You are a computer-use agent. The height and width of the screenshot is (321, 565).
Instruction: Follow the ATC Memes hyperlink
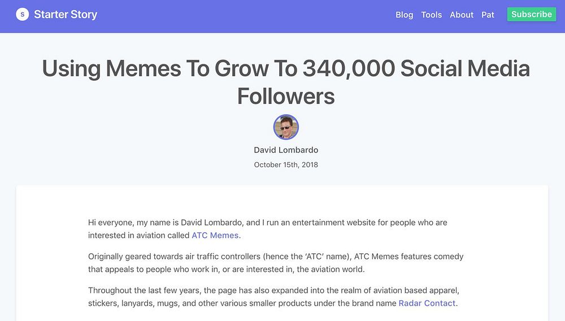click(x=215, y=235)
